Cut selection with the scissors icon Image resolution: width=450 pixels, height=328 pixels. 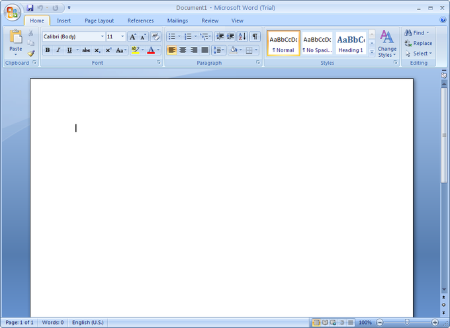(30, 32)
